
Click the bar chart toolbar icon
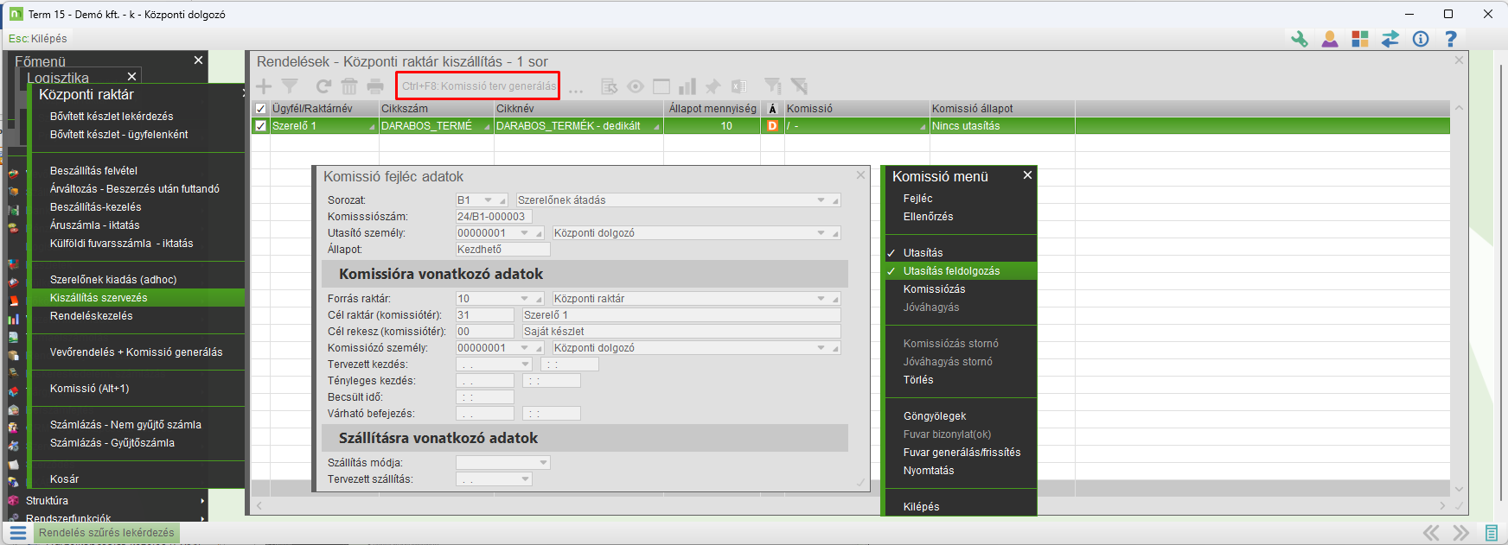point(687,86)
